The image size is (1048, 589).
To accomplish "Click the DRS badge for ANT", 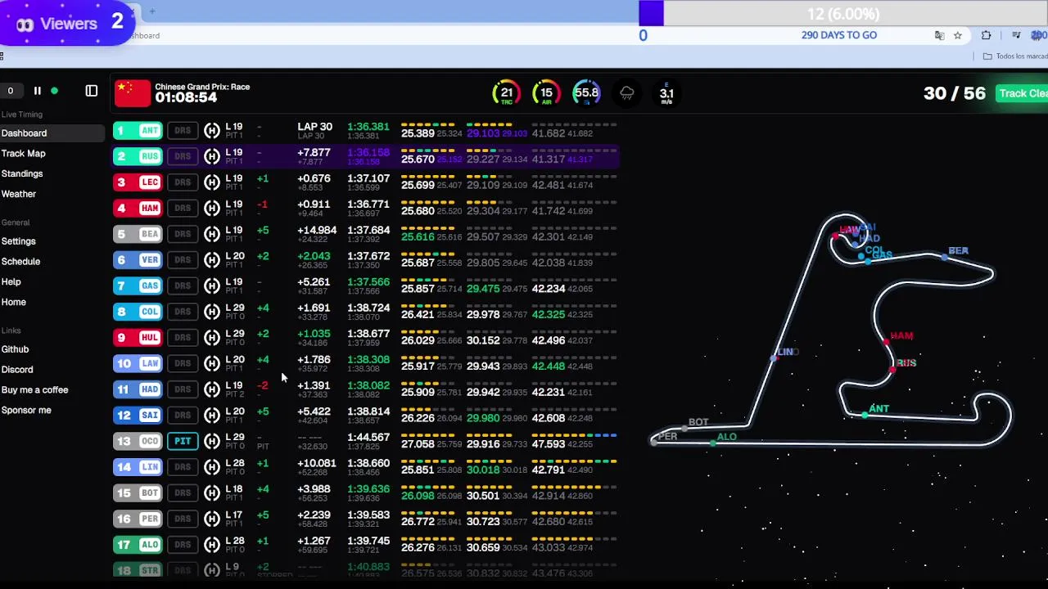I will pos(183,131).
